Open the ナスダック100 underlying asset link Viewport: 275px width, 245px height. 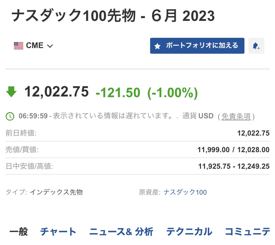pos(185,192)
